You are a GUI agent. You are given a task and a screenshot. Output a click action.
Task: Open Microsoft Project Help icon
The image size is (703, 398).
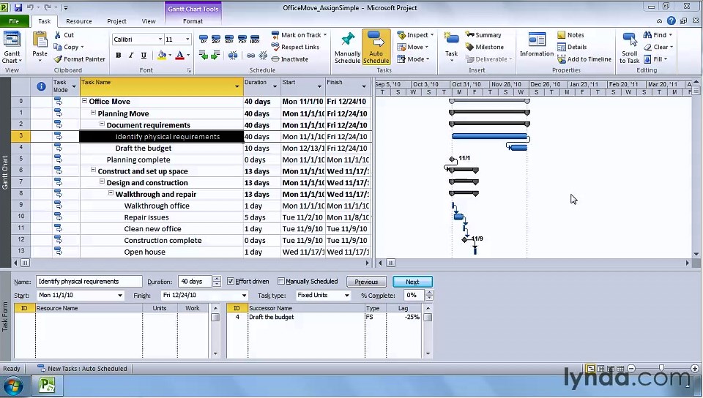coord(672,20)
